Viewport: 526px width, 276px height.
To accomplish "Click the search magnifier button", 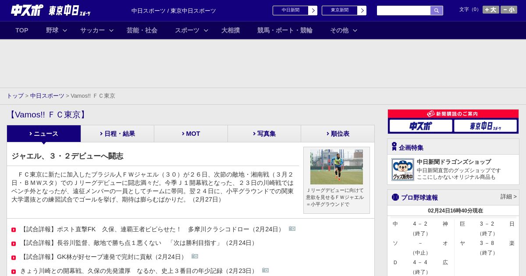I will pos(437,11).
